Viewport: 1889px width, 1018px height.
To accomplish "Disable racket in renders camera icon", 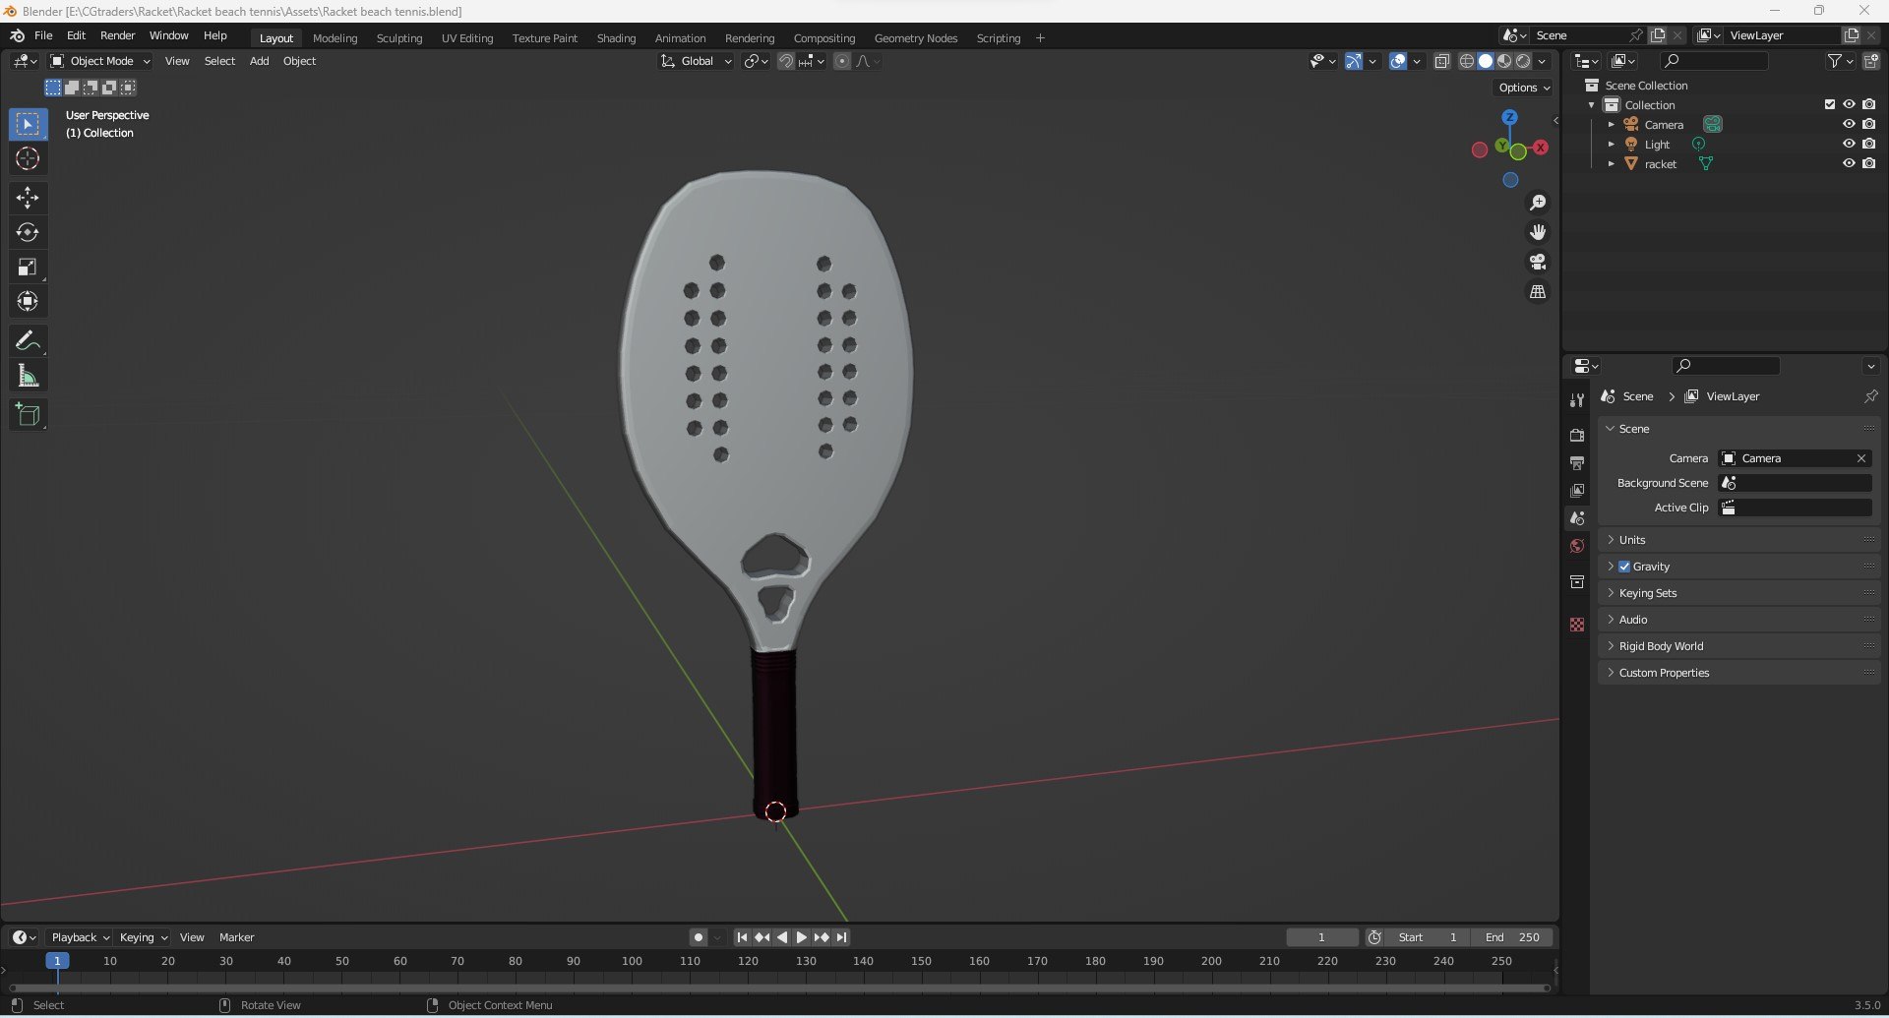I will pos(1868,163).
